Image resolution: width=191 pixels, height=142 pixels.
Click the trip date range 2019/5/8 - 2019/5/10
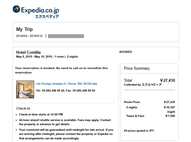(x=29, y=36)
